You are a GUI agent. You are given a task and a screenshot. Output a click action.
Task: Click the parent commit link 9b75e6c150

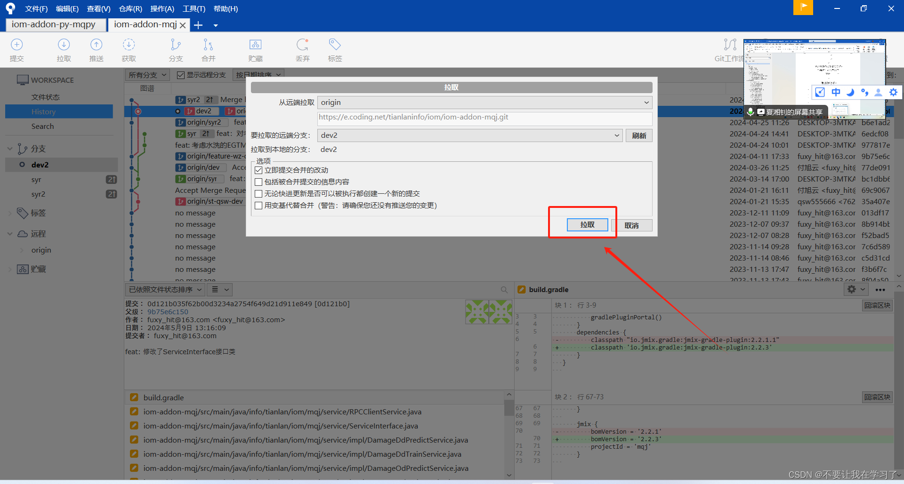tap(167, 311)
